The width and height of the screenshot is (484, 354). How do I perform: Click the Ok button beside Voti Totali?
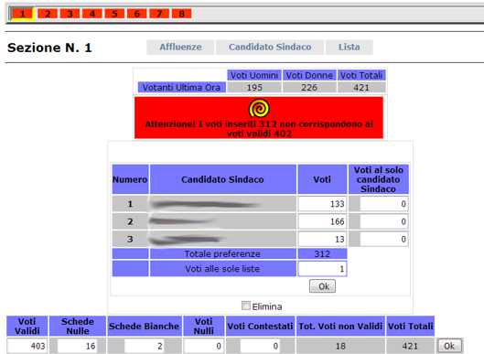pyautogui.click(x=450, y=346)
